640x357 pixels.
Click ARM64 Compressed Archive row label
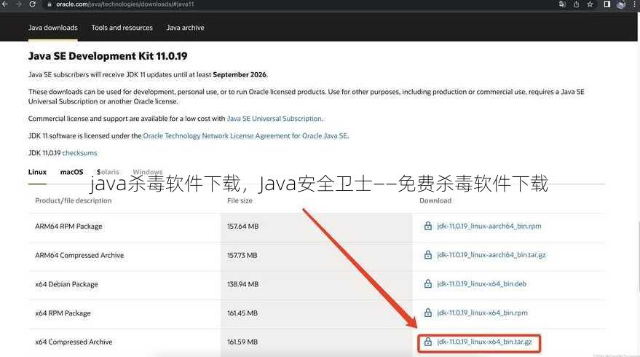(x=79, y=255)
